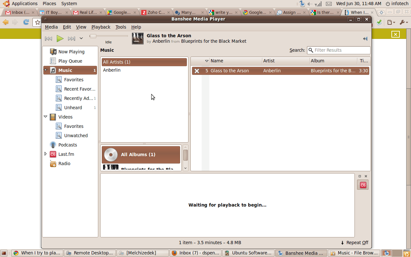This screenshot has height=257, width=411.
Task: Click the album list scrollbar down arrow
Action: [x=185, y=168]
